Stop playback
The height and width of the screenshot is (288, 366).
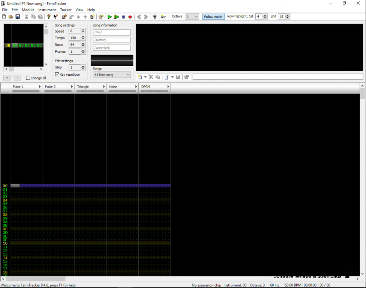coord(123,16)
